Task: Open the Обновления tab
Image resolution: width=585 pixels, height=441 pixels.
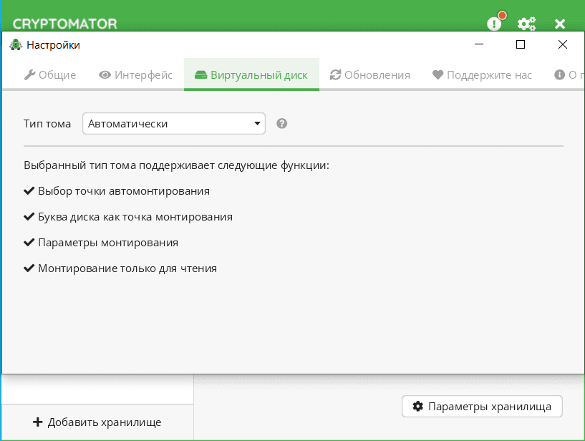Action: 369,74
